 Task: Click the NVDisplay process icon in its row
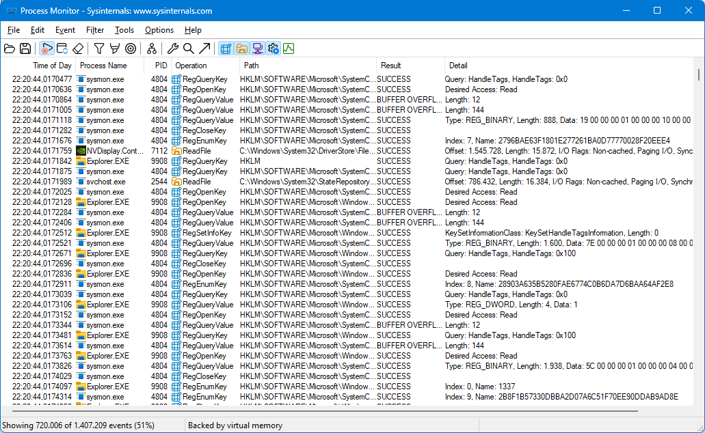pos(81,151)
